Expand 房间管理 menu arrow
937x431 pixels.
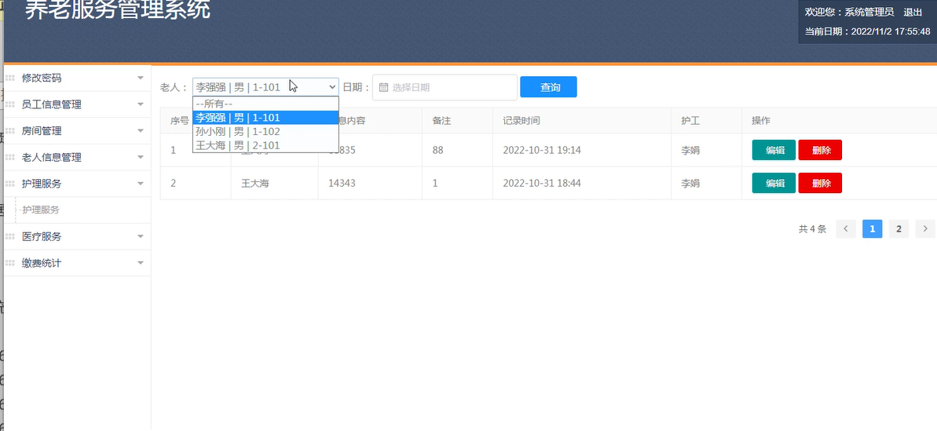(x=141, y=131)
